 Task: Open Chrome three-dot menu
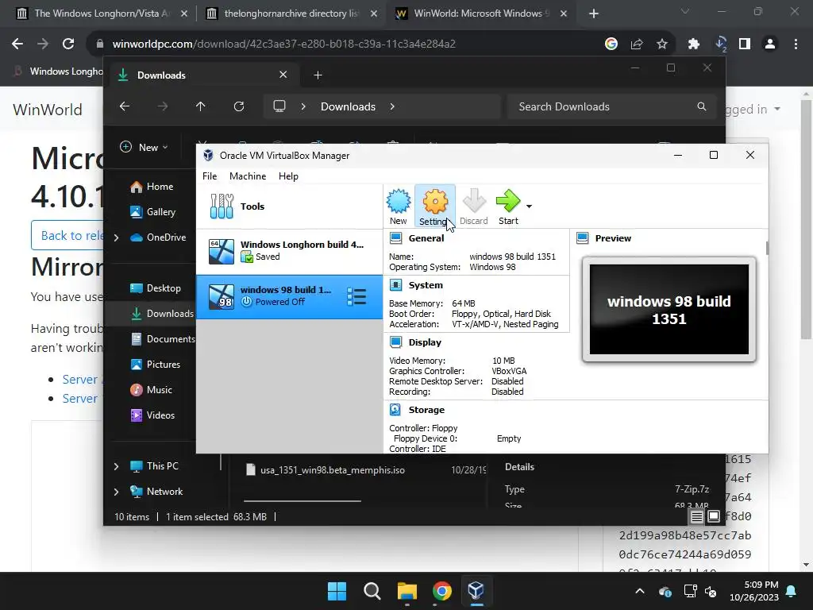pyautogui.click(x=796, y=44)
